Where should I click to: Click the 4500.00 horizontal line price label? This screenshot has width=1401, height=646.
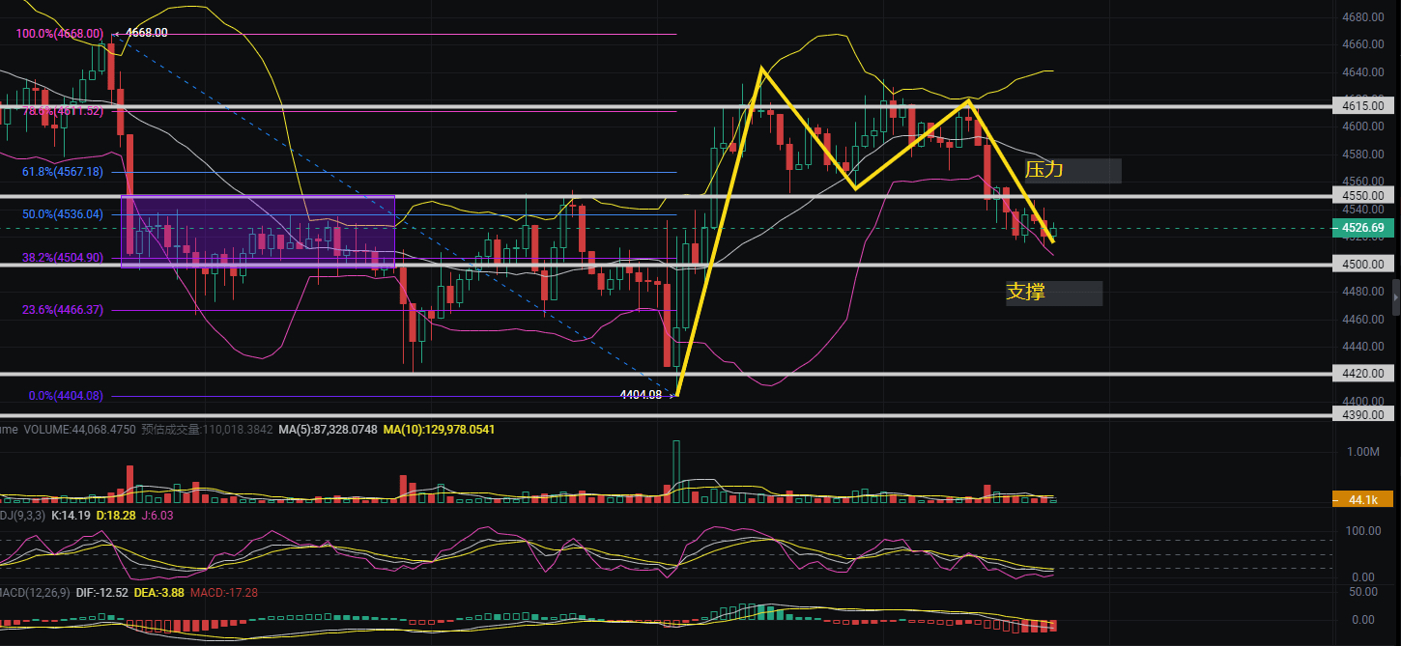pyautogui.click(x=1363, y=265)
